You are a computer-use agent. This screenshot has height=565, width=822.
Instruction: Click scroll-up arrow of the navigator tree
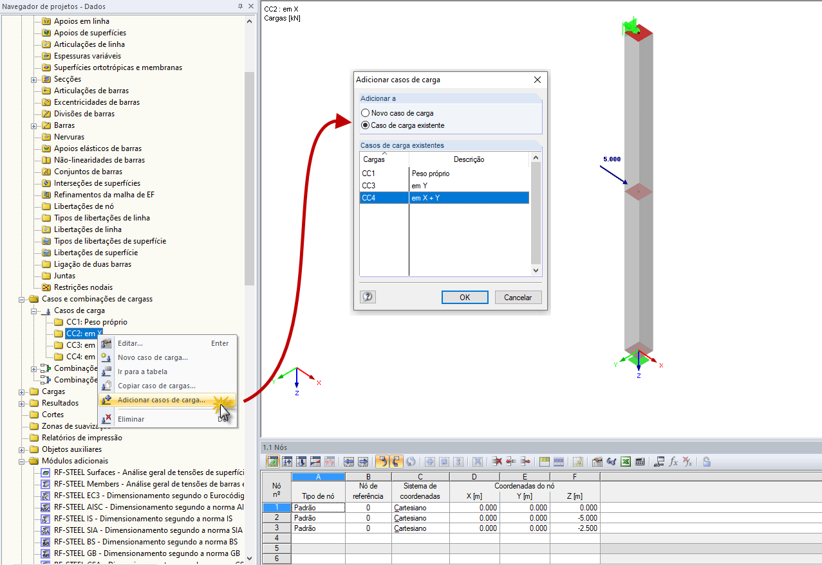tap(250, 21)
